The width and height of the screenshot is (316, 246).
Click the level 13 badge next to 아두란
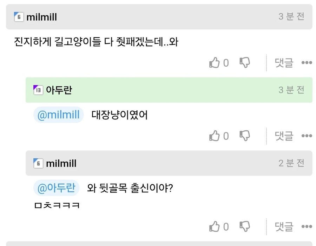[x=40, y=90]
